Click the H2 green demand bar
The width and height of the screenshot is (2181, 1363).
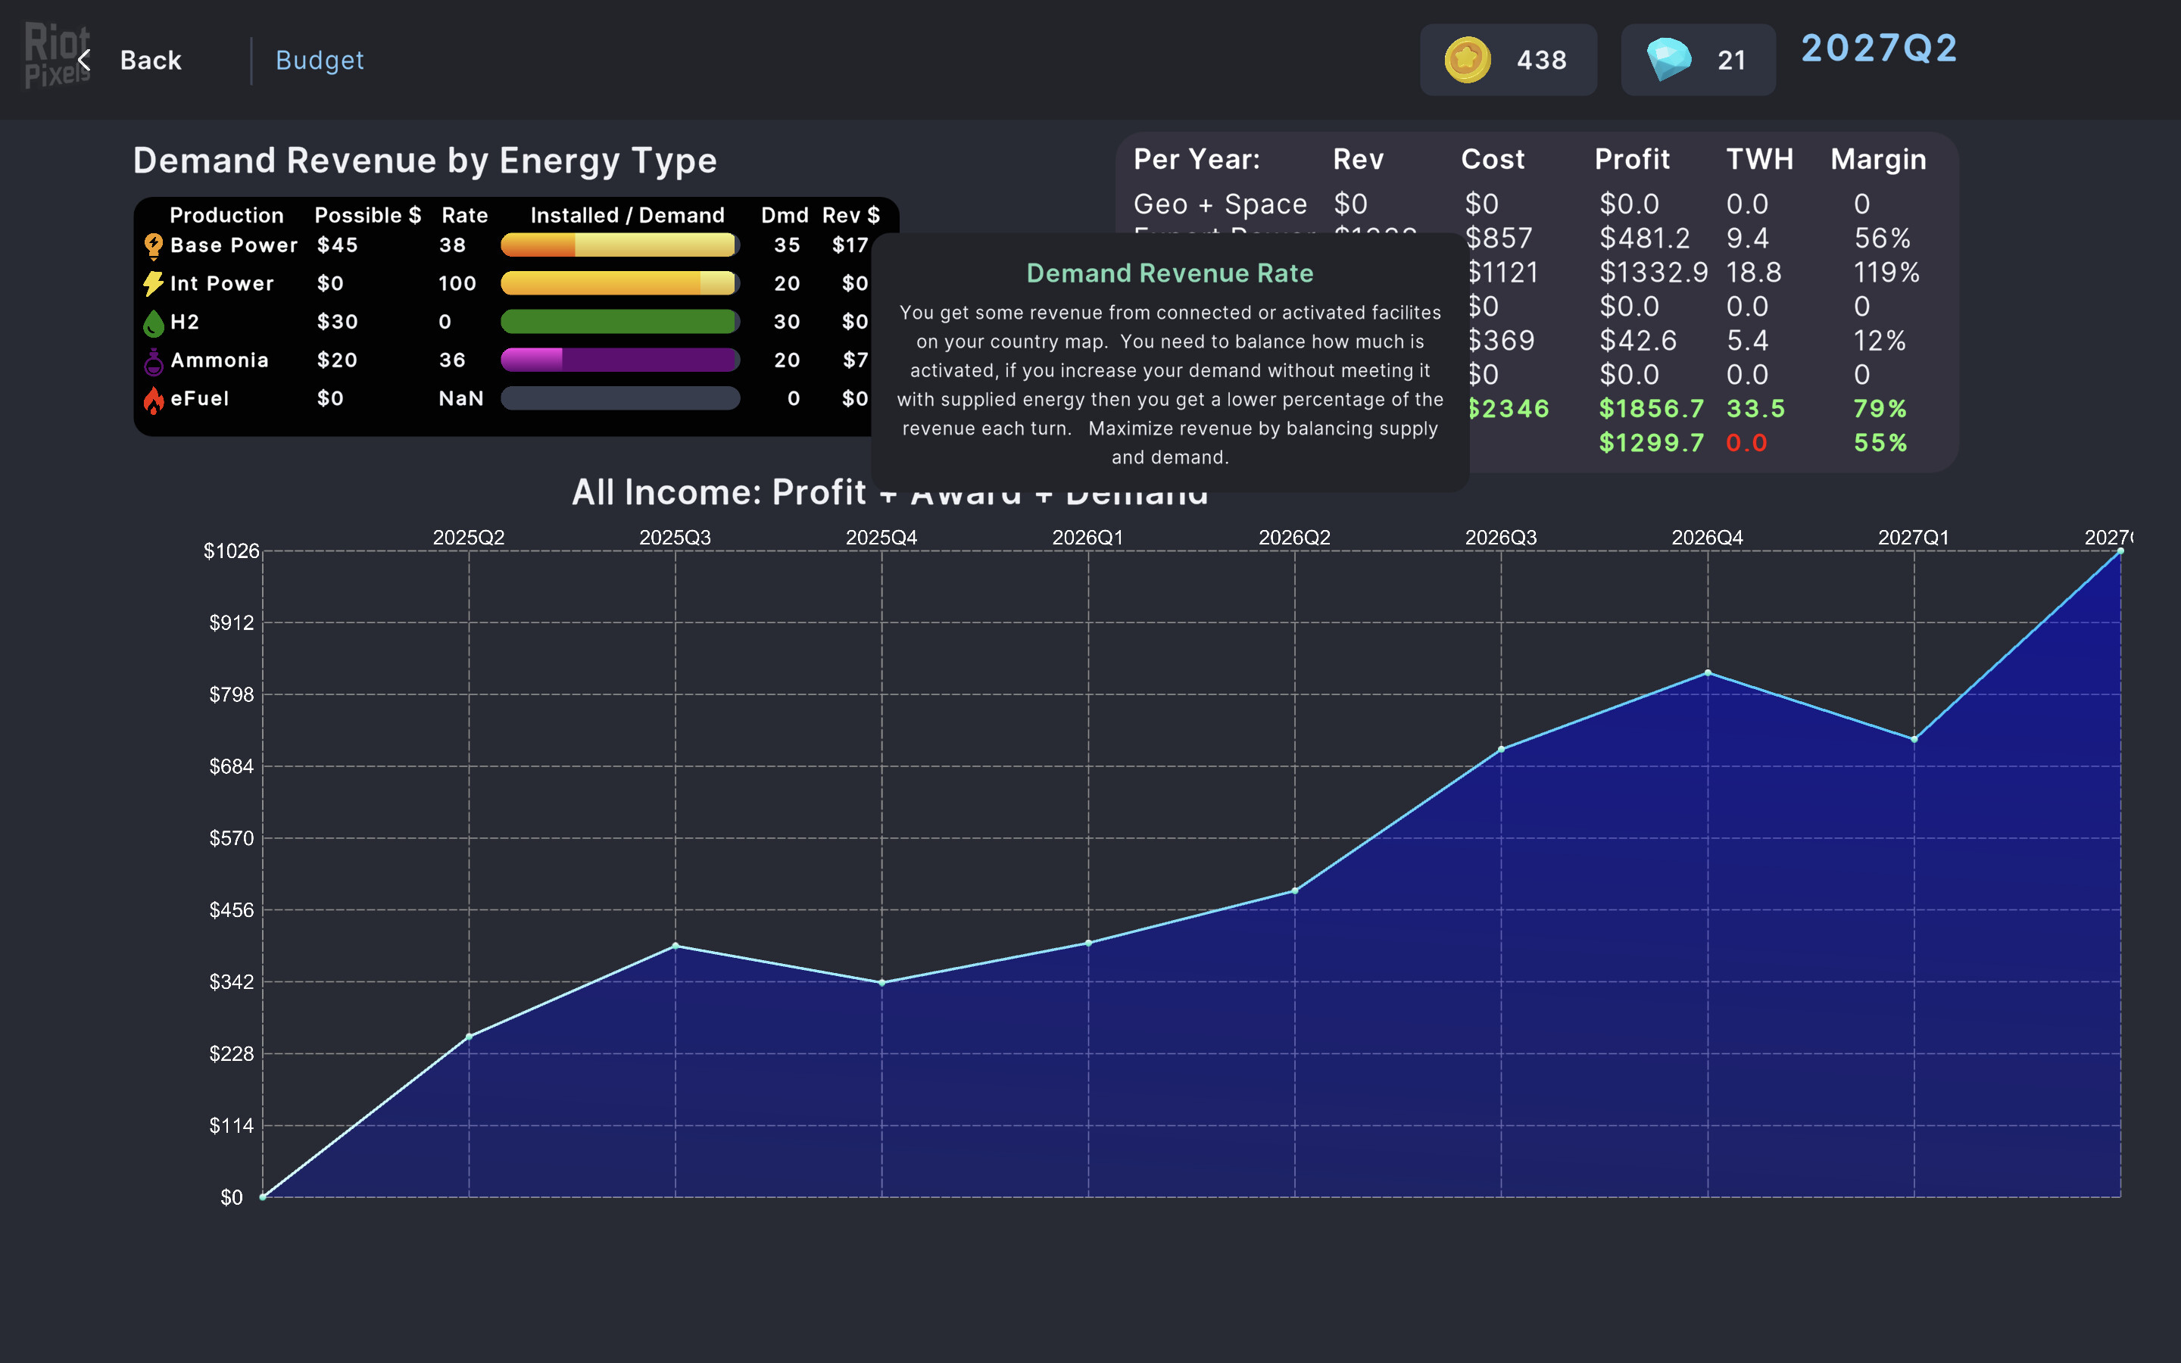[x=619, y=322]
